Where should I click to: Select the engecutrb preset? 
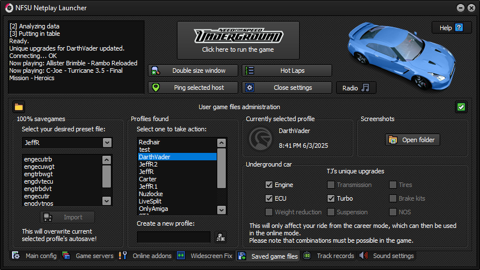[x=63, y=159]
